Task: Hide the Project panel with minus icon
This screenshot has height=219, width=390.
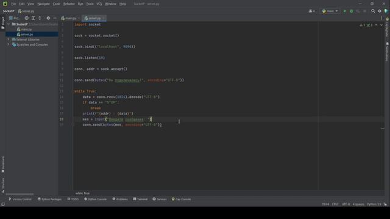Action: 55,18
